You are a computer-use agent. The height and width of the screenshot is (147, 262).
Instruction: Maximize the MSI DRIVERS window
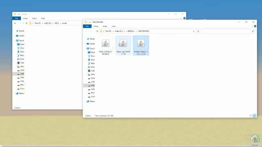(x=246, y=22)
